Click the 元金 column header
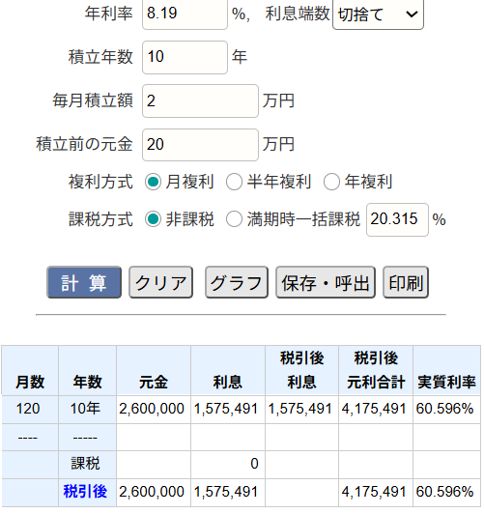 [x=154, y=382]
